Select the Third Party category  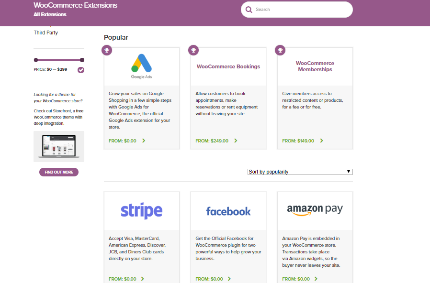click(x=46, y=33)
